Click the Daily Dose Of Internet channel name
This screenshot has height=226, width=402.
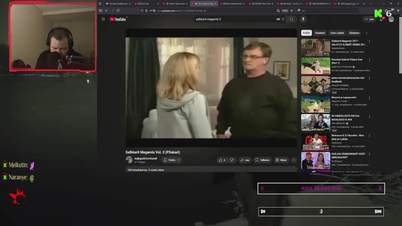pyautogui.click(x=341, y=67)
